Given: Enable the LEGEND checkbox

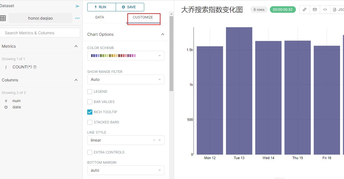Looking at the screenshot, I should click(x=90, y=92).
